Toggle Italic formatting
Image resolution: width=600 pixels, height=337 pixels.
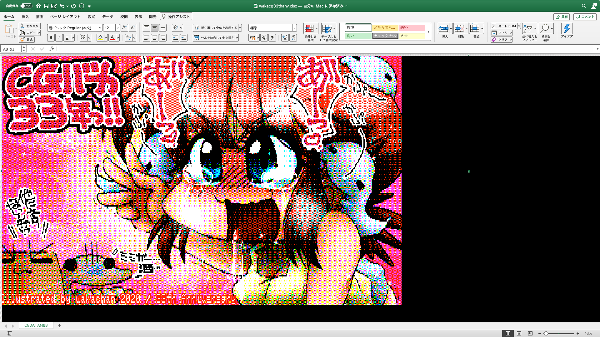(59, 38)
